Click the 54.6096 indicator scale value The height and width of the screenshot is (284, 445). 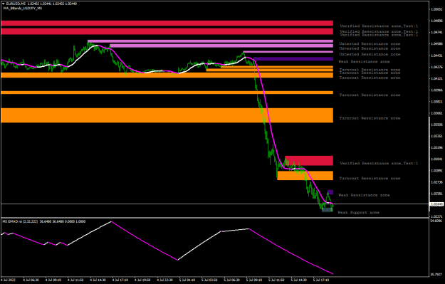[436, 221]
